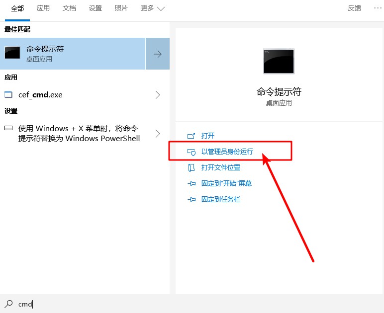Click the large 命令提示符 preview icon
The width and height of the screenshot is (384, 313).
(279, 61)
